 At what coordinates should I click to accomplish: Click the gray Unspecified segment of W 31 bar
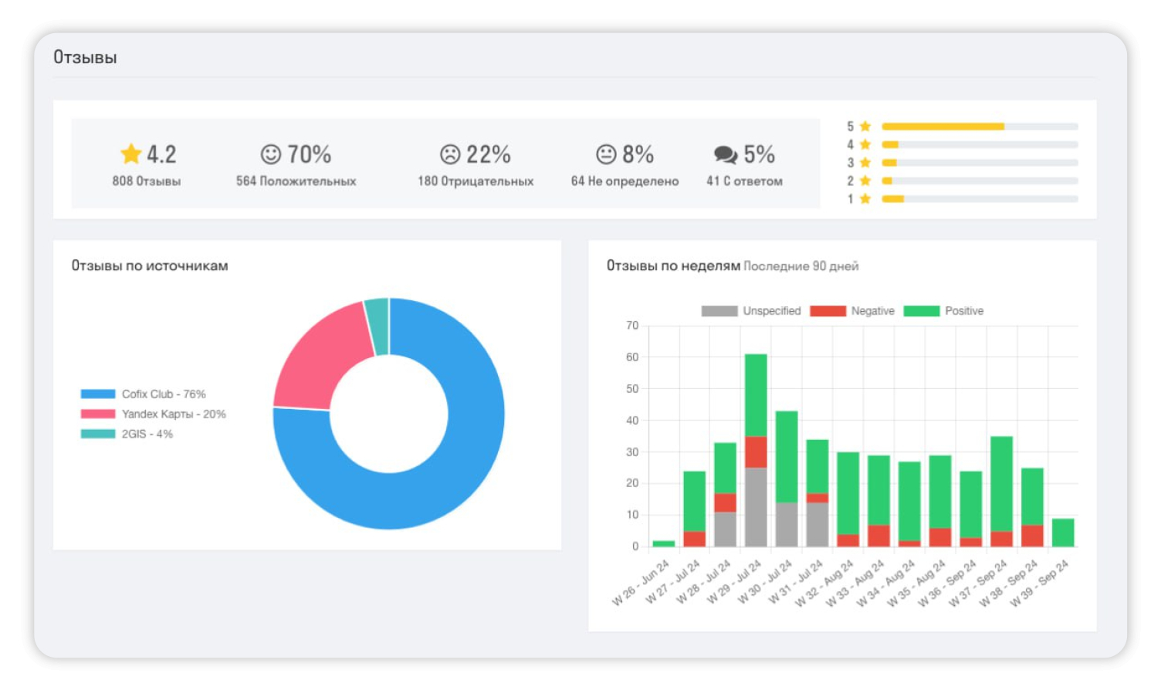817,525
